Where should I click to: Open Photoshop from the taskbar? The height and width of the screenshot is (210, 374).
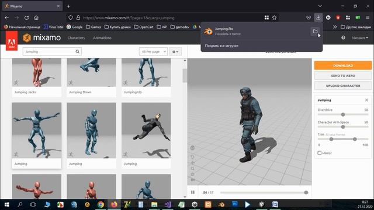click(x=235, y=204)
